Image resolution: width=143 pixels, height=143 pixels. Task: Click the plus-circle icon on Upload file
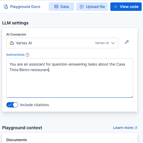click(82, 7)
